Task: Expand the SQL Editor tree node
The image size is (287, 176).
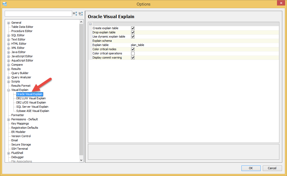Action: (8, 35)
